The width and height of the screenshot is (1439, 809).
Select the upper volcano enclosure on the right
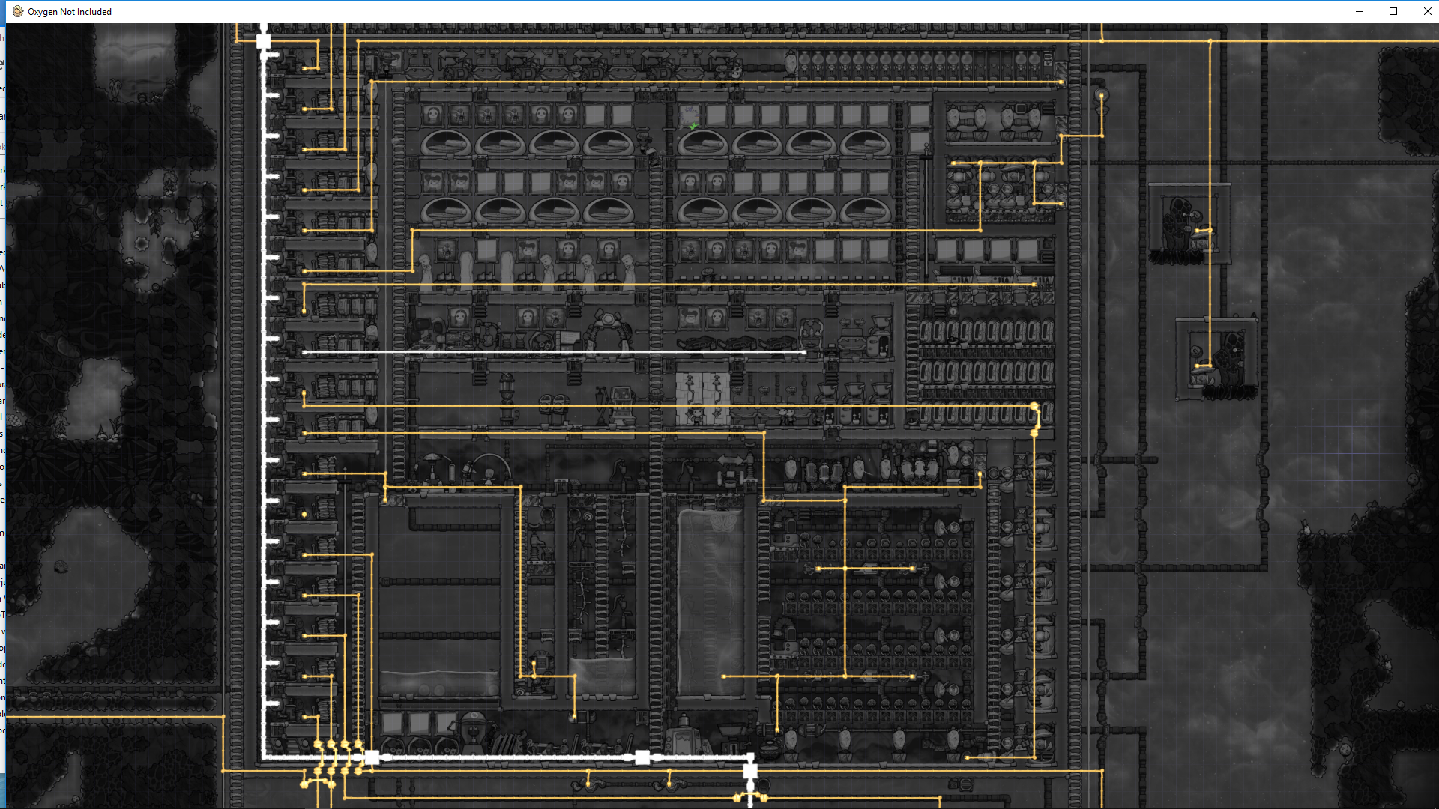pos(1189,225)
